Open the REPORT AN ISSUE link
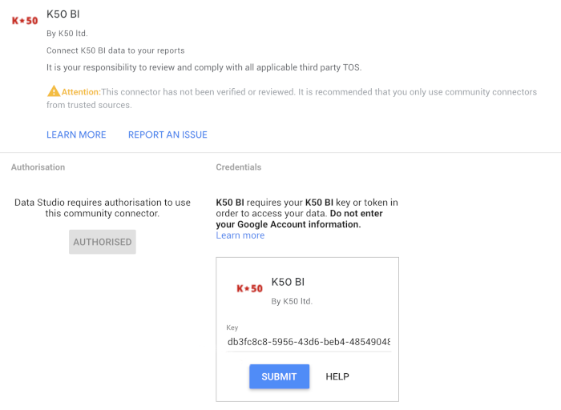This screenshot has height=410, width=561. pyautogui.click(x=167, y=135)
